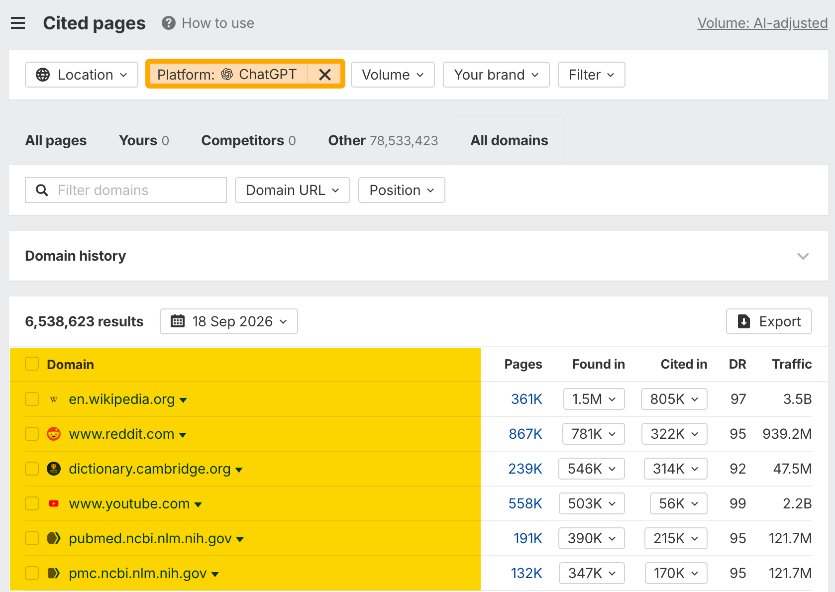Export the results table
Viewport: 835px width, 592px height.
(x=769, y=321)
